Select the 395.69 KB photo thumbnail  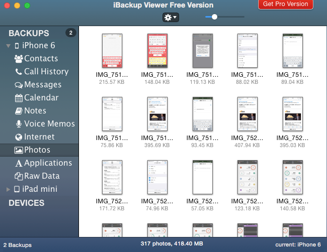click(x=157, y=114)
